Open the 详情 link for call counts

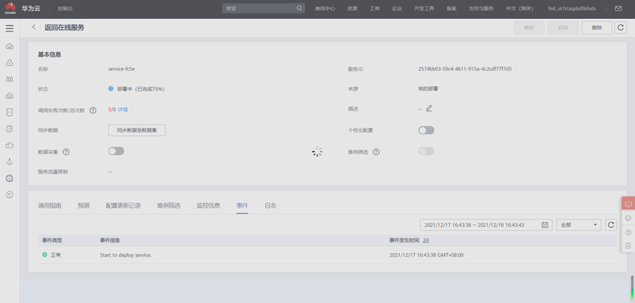click(123, 109)
